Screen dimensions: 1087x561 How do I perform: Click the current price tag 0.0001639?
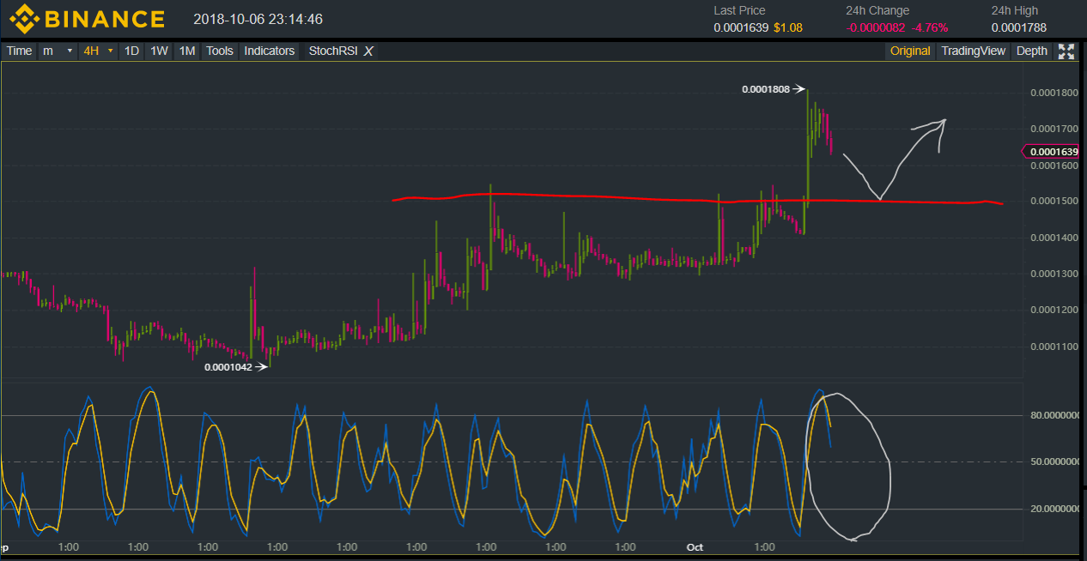(1054, 152)
